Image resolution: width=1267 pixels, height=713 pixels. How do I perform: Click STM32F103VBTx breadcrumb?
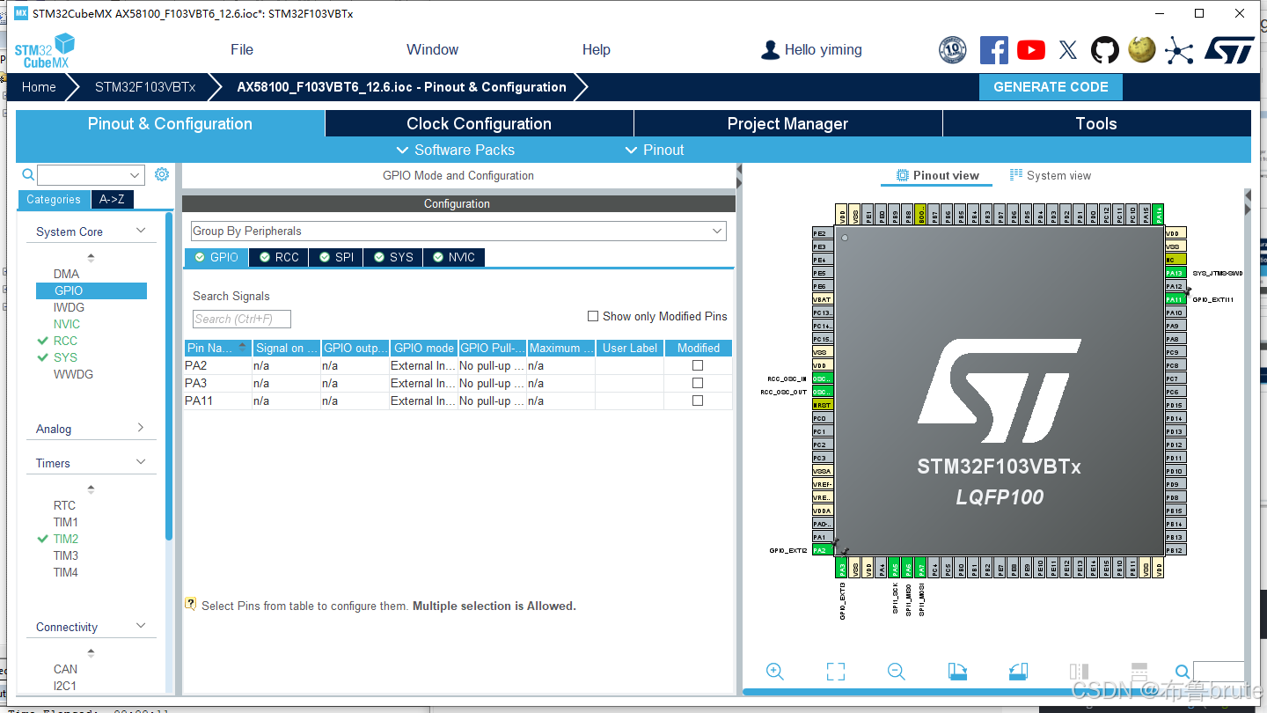point(145,87)
